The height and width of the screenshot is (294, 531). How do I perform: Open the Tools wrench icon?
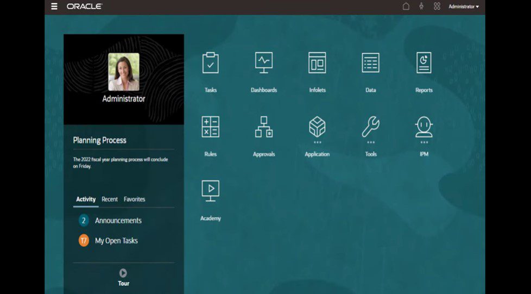point(370,127)
